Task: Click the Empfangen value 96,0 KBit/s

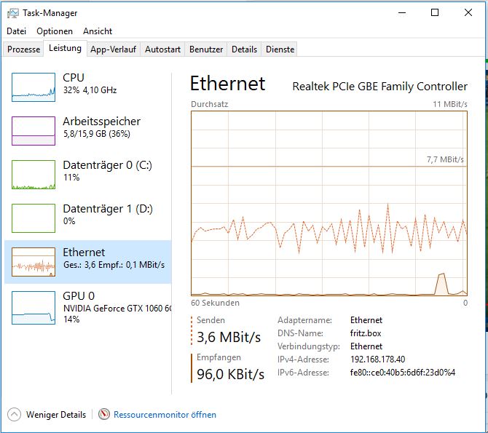Action: pos(231,374)
